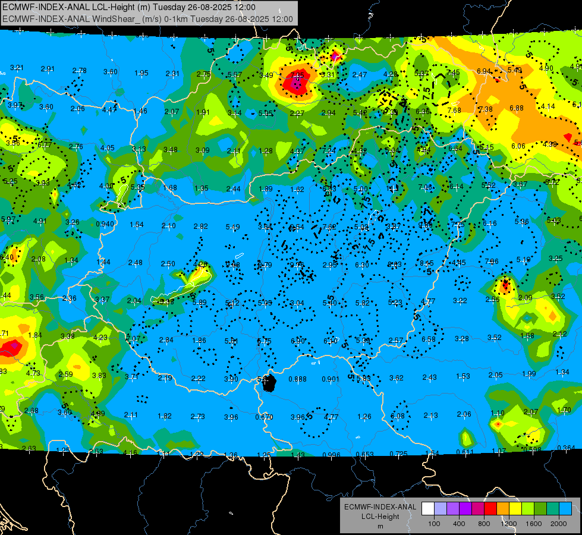Click the orange legend swatch
Viewport: 582px width, 535px height.
pos(503,509)
